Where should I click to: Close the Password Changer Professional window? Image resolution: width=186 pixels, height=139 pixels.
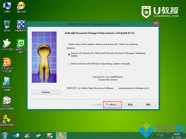point(156,23)
